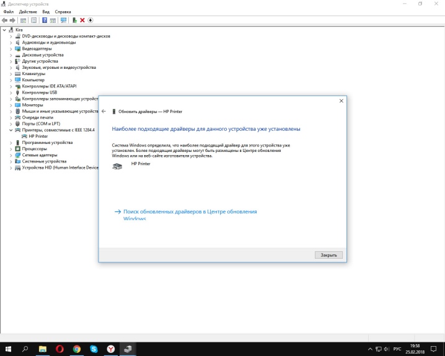This screenshot has width=445, height=356.
Task: Click the USB controllers plug icon
Action: 17,92
